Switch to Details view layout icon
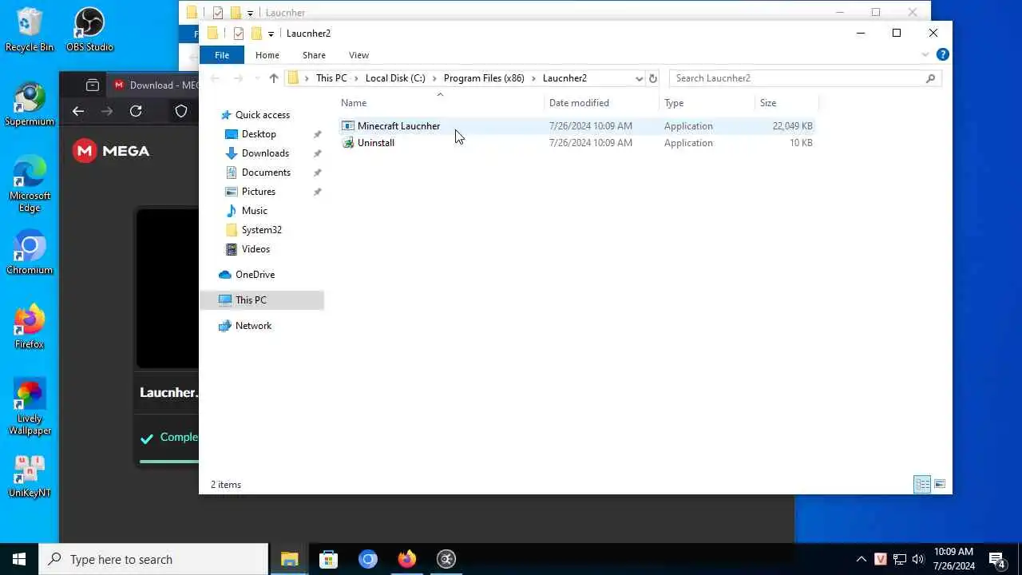Viewport: 1022px width, 575px height. pos(922,484)
